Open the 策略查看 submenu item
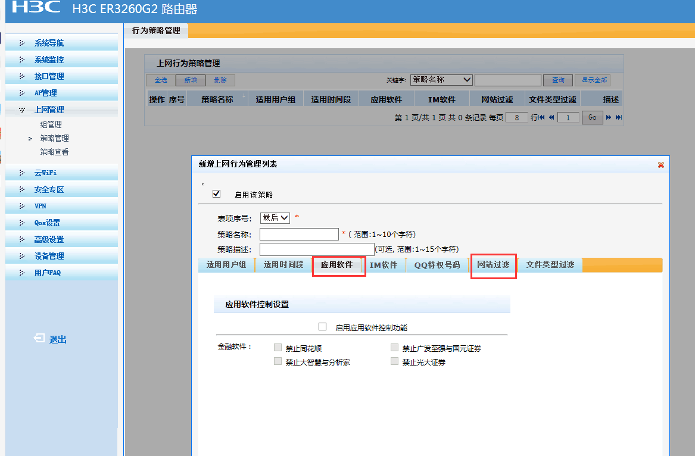The height and width of the screenshot is (456, 695). [x=55, y=152]
